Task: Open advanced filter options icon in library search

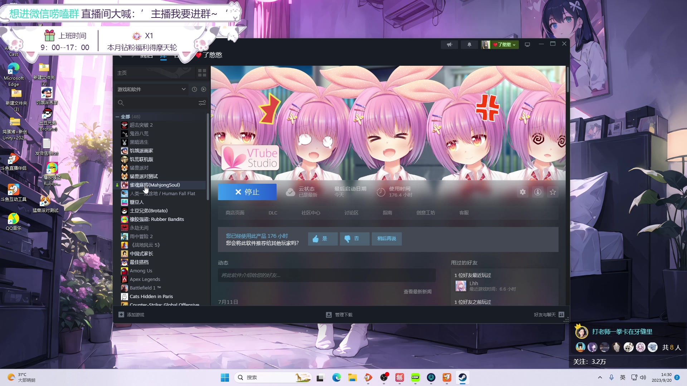Action: 202,103
